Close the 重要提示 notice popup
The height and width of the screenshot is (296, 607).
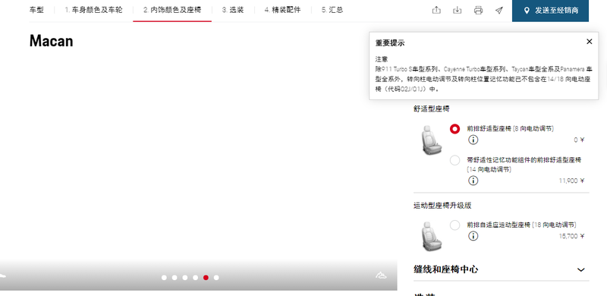coord(590,42)
